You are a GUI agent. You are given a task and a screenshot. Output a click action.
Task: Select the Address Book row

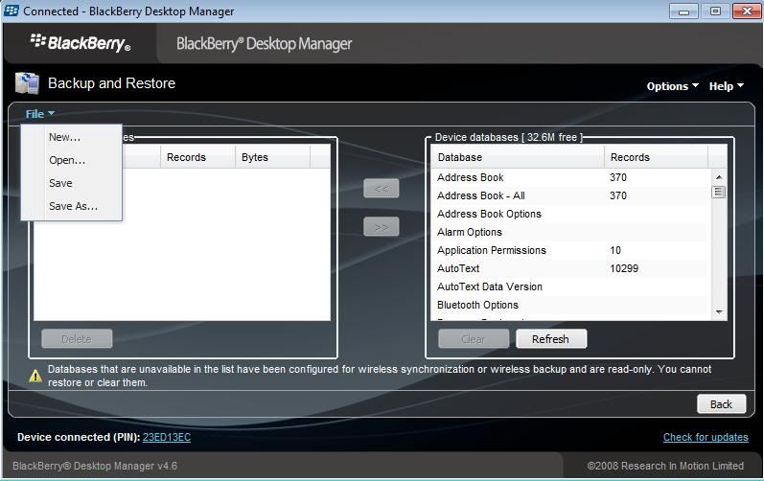pyautogui.click(x=570, y=177)
